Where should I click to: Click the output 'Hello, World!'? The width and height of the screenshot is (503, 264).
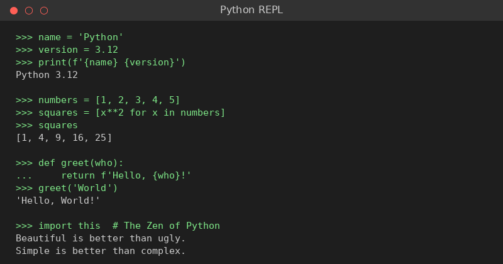tap(58, 201)
